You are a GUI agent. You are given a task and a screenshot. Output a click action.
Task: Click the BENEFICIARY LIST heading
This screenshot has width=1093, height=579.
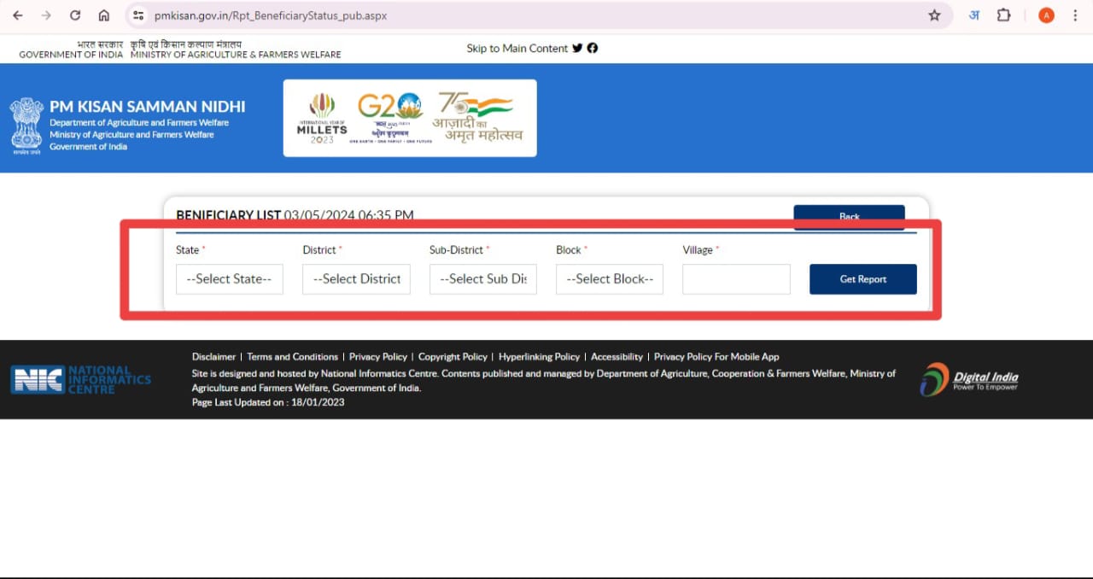coord(228,215)
